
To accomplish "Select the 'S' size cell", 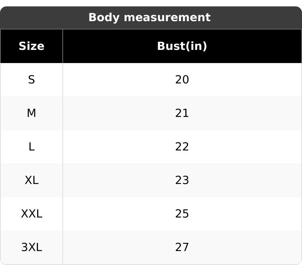I will click(x=32, y=80).
